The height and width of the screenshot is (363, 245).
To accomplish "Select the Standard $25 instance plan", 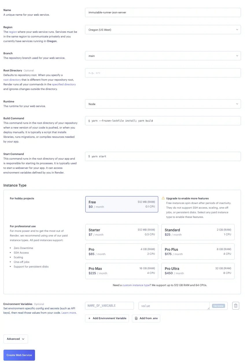I will 198,232.
